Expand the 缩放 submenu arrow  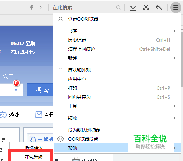pyautogui.click(x=175, y=118)
